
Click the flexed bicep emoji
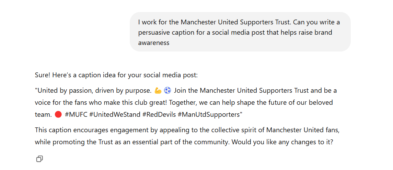(158, 91)
